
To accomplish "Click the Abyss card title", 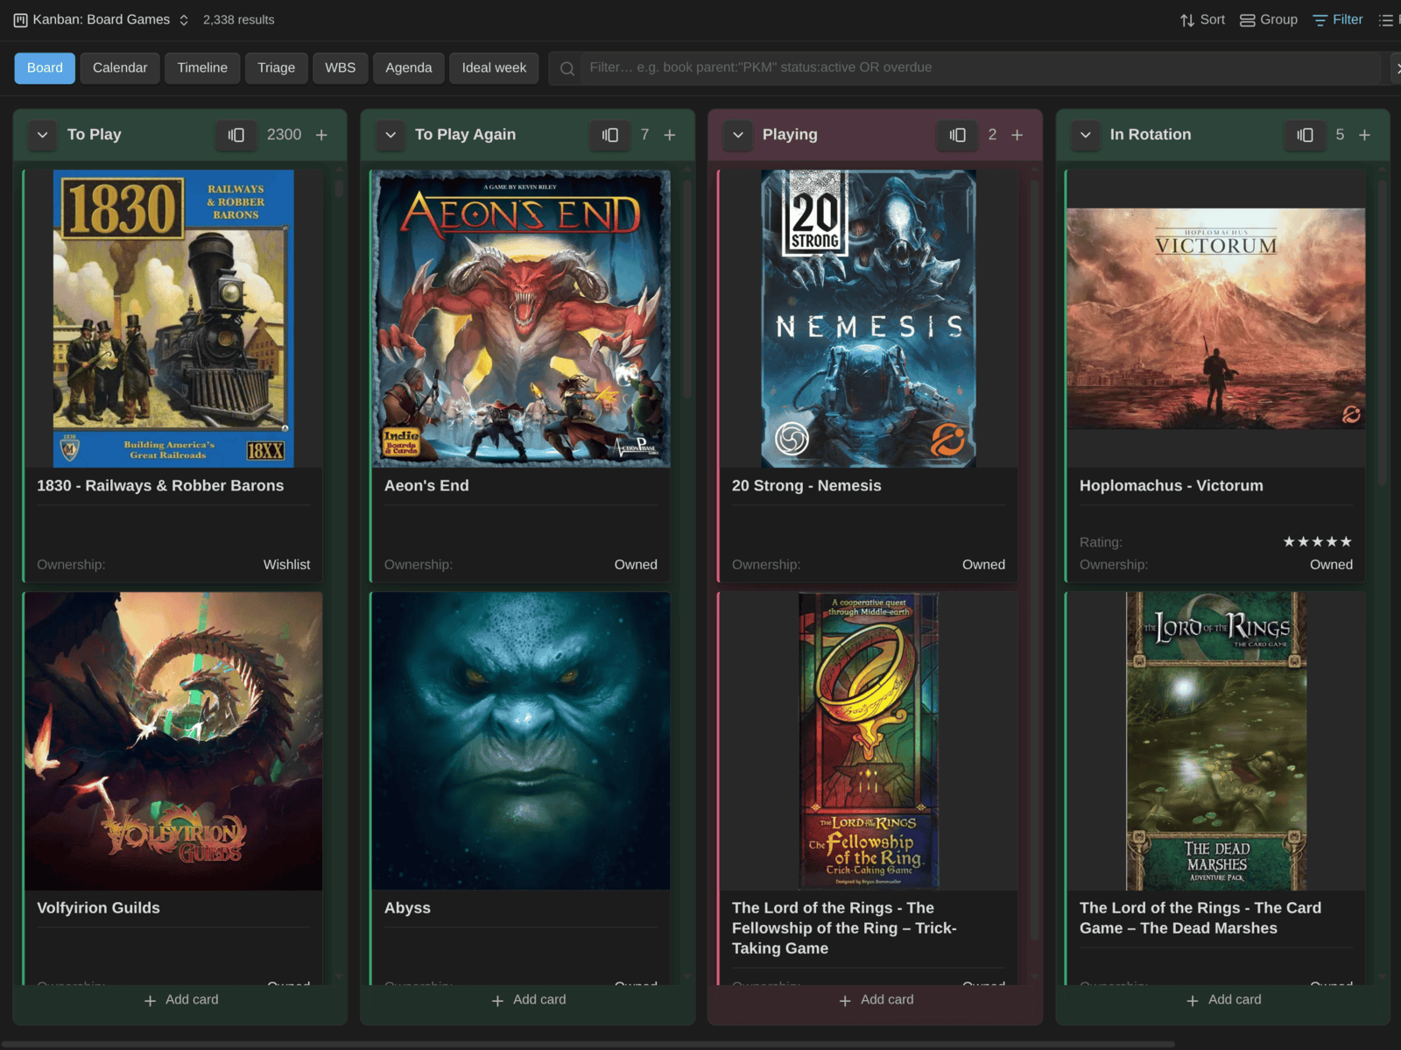I will (x=407, y=908).
